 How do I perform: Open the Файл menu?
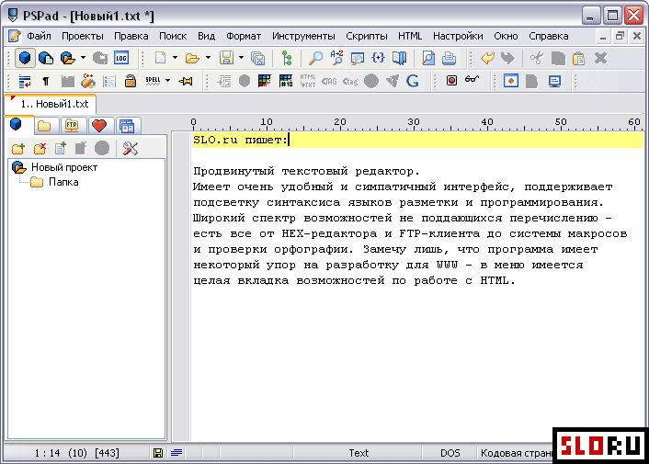click(39, 37)
